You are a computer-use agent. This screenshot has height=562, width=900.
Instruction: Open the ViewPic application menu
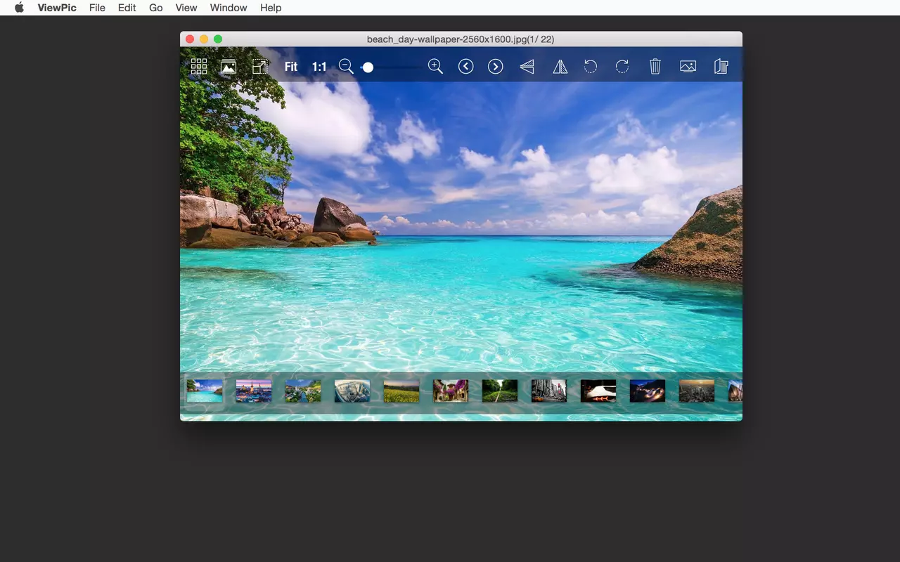[57, 8]
